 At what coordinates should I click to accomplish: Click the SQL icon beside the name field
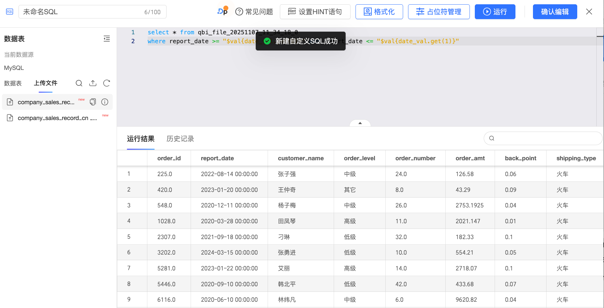10,12
